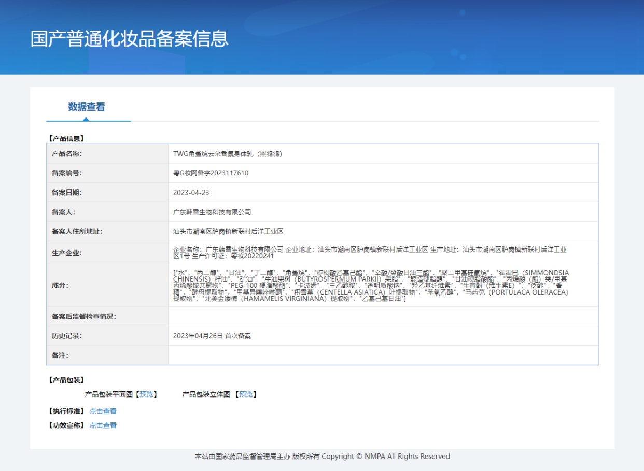644x471 pixels.
Task: Click the registrant 广东韩雪生物科技有限公司
Action: [212, 212]
